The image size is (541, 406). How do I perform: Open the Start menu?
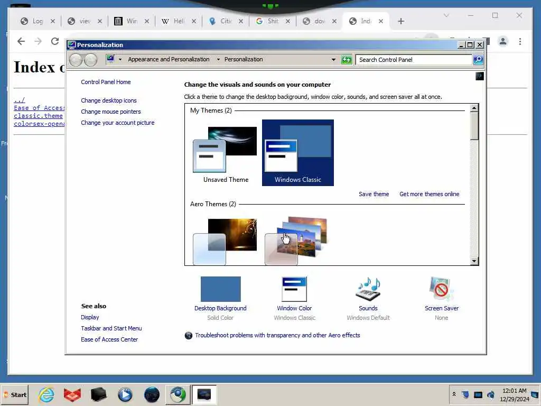click(x=14, y=394)
